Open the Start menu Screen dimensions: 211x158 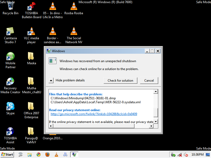pos(7,155)
